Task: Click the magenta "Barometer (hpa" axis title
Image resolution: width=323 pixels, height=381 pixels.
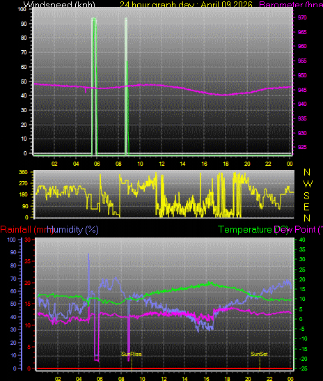Action: (x=291, y=4)
